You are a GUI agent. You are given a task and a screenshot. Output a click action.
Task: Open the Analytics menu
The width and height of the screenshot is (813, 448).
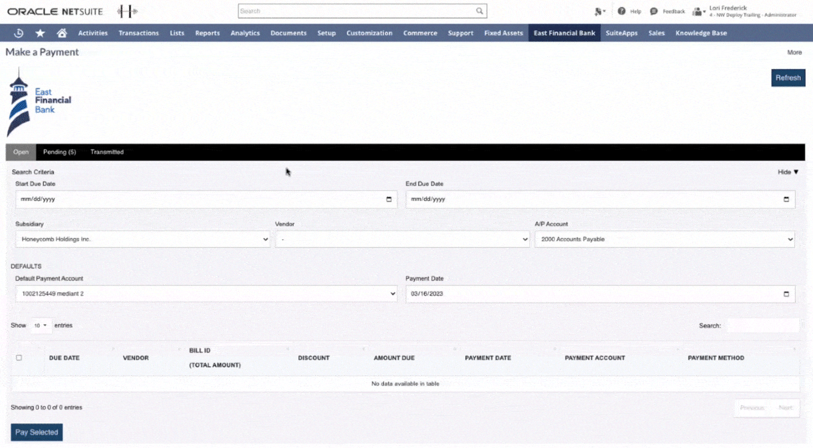click(x=245, y=33)
